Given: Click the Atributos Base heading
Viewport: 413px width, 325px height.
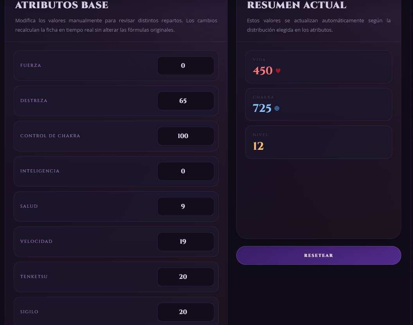Looking at the screenshot, I should (62, 5).
